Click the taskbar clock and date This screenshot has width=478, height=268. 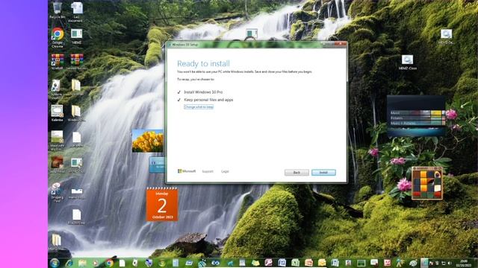pos(465,264)
